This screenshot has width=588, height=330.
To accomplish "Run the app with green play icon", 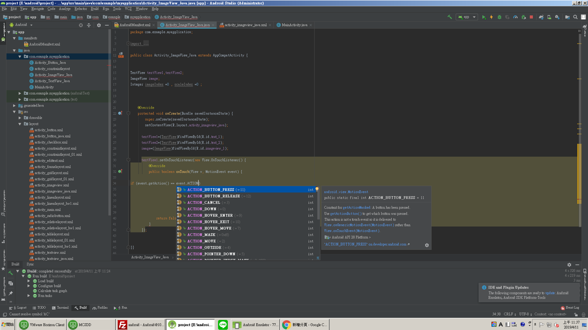I will coord(483,17).
